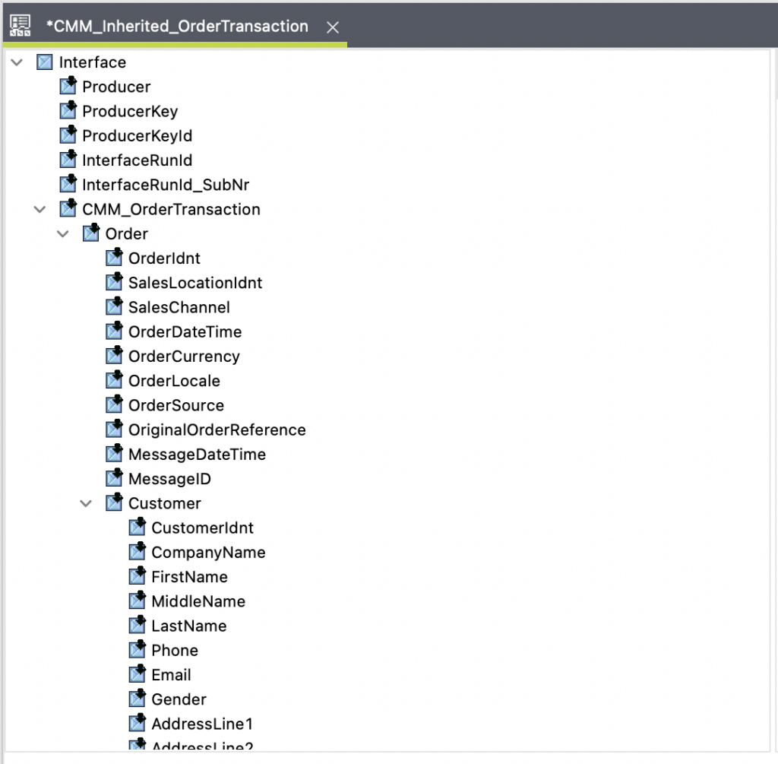Click the FirstName element icon
The image size is (778, 764).
pos(138,575)
